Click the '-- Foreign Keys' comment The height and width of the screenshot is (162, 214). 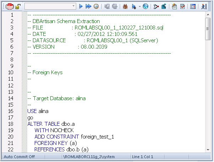45,72
